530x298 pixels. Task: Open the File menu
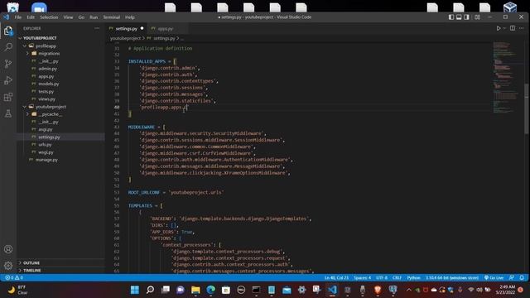pos(18,17)
